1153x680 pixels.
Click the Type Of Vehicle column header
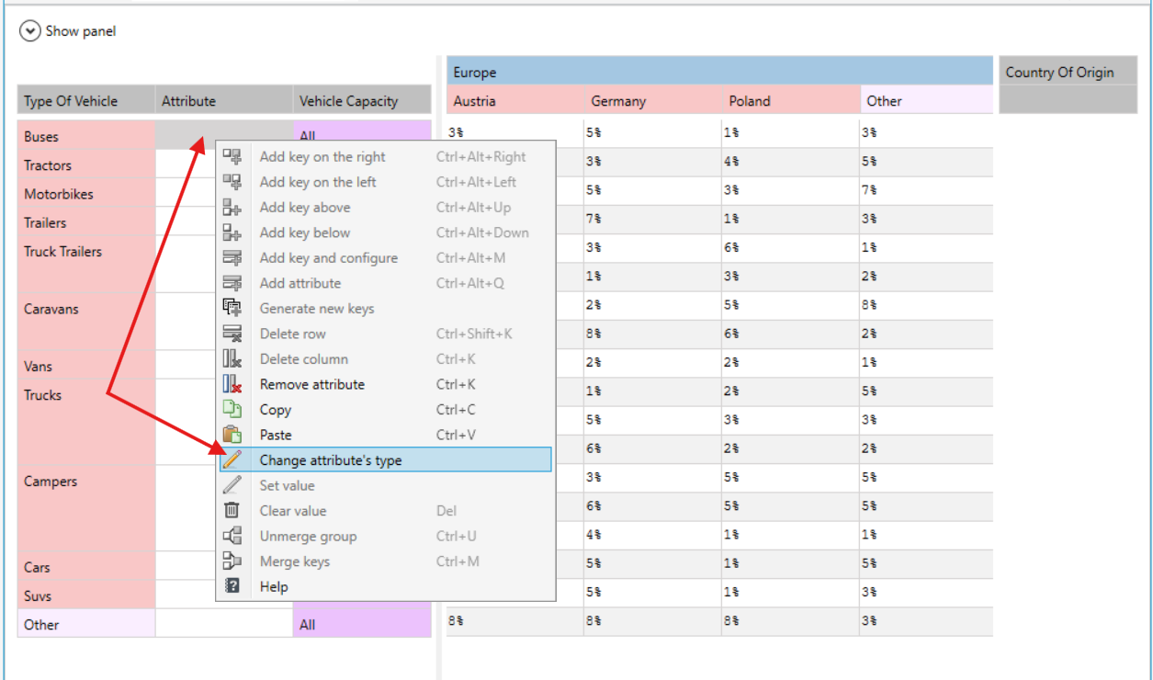[86, 101]
